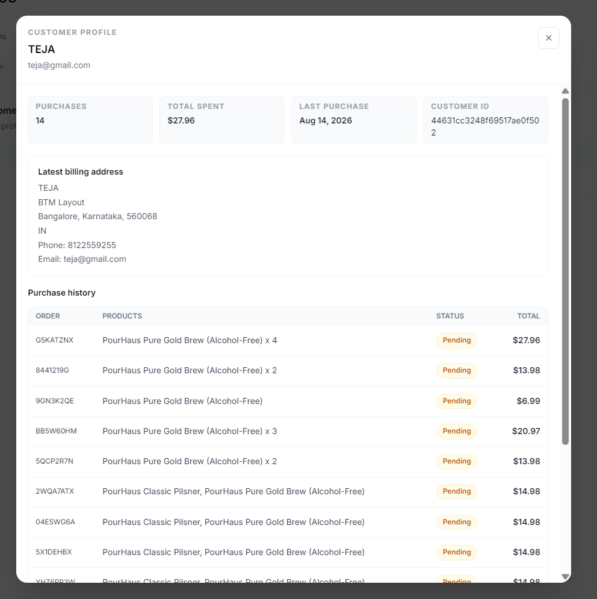Image resolution: width=597 pixels, height=599 pixels.
Task: Click the Last Purchase date card
Action: (354, 120)
